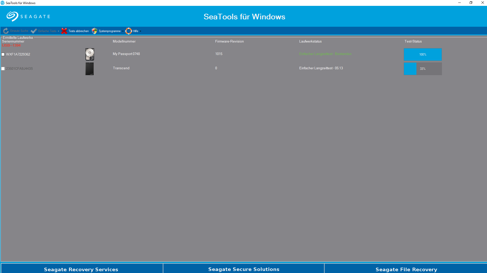Click the Einfache Tests checkmark icon
This screenshot has height=273, width=487.
tap(34, 31)
